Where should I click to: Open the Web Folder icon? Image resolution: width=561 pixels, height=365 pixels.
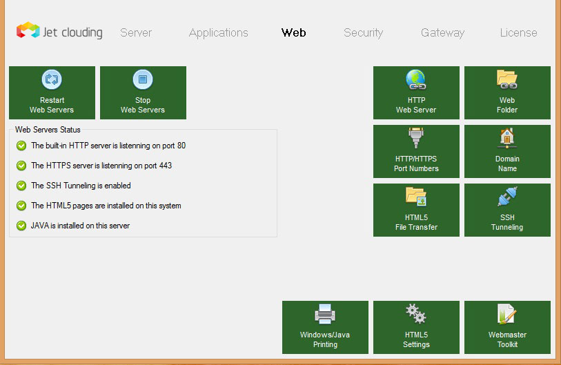pyautogui.click(x=507, y=79)
